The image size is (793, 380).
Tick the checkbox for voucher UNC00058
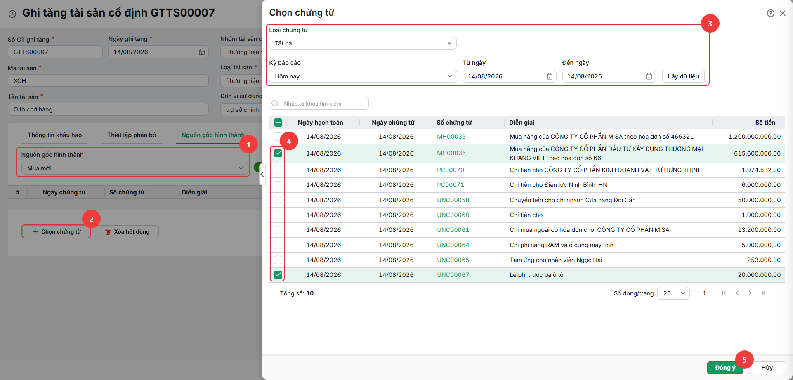pyautogui.click(x=278, y=200)
